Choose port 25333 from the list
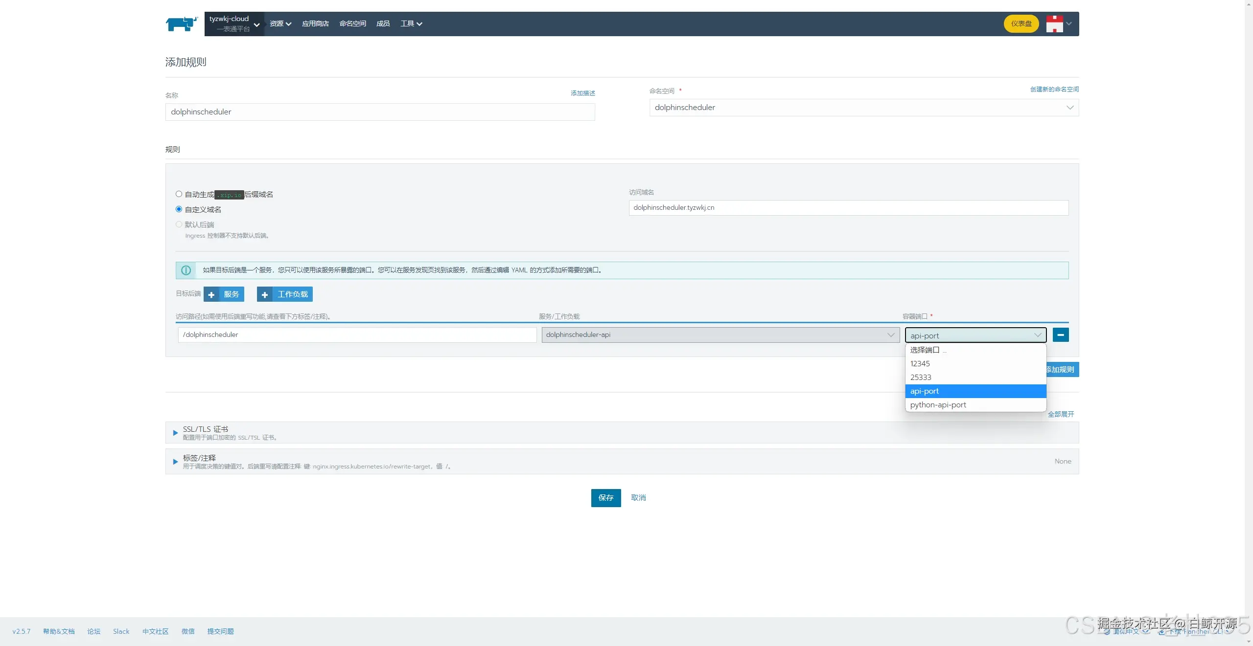1253x646 pixels. pos(975,377)
